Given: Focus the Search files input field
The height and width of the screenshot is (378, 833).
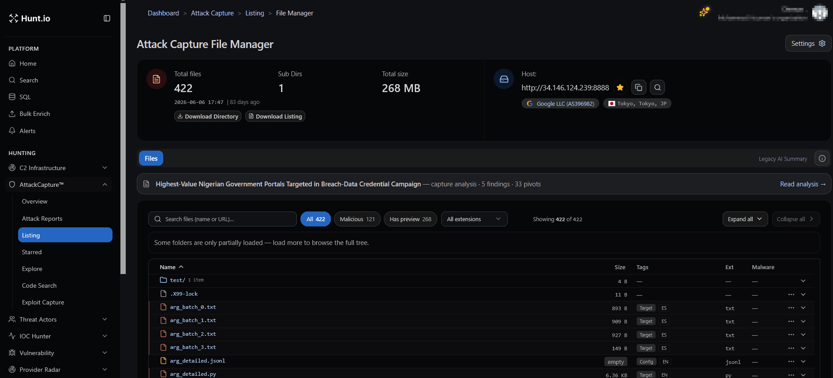Looking at the screenshot, I should tap(222, 219).
